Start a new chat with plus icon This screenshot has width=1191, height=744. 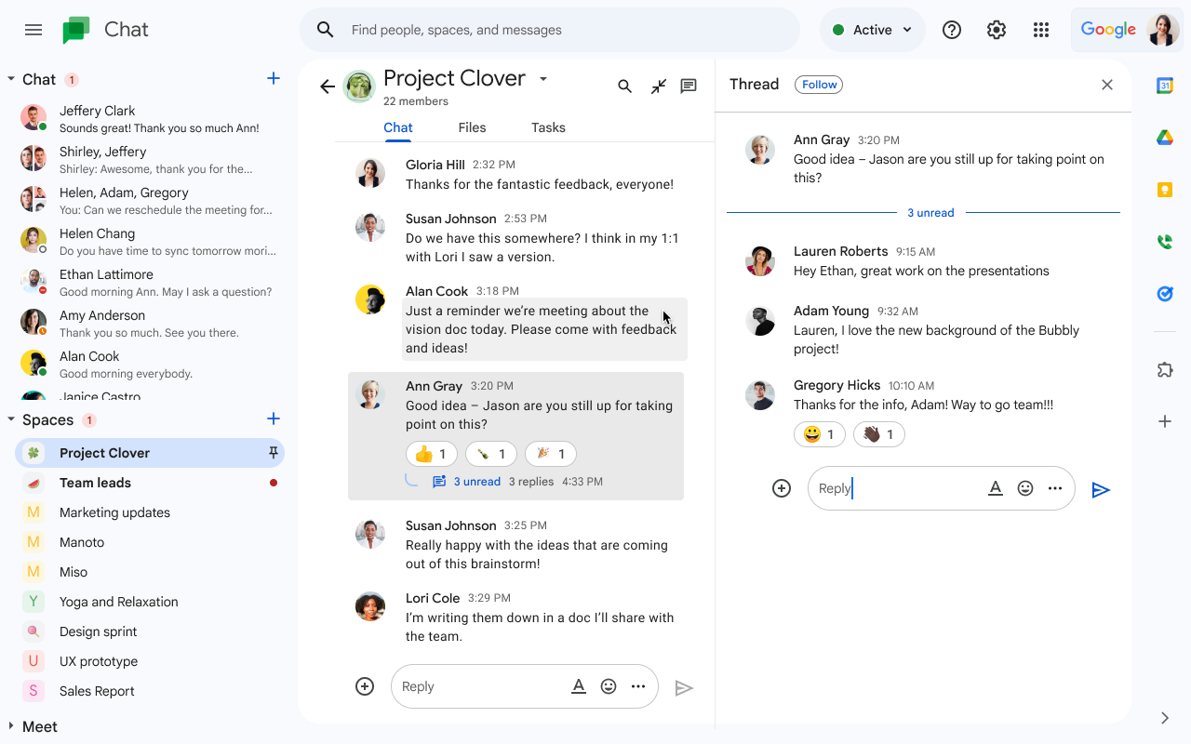click(x=274, y=79)
